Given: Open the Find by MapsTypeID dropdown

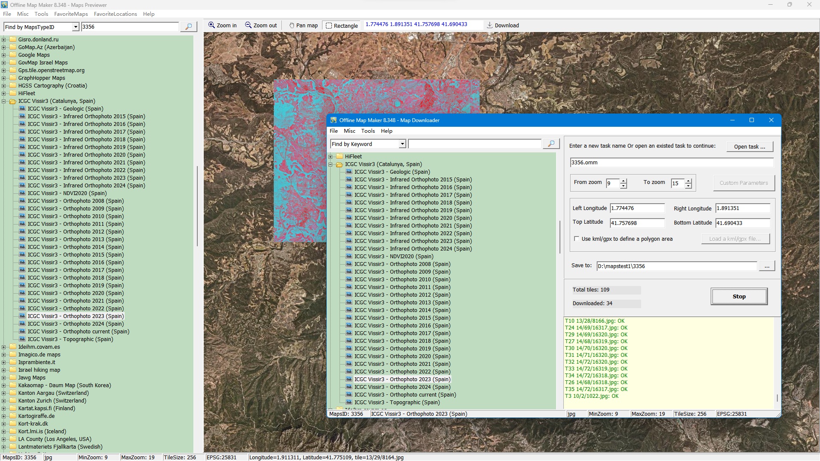Looking at the screenshot, I should (x=76, y=27).
